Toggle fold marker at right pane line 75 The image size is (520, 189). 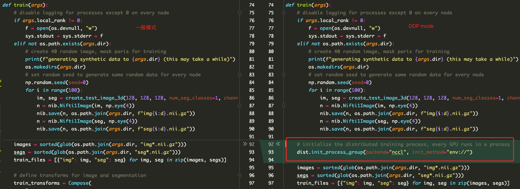(283, 13)
